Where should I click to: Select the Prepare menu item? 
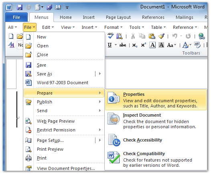click(64, 93)
